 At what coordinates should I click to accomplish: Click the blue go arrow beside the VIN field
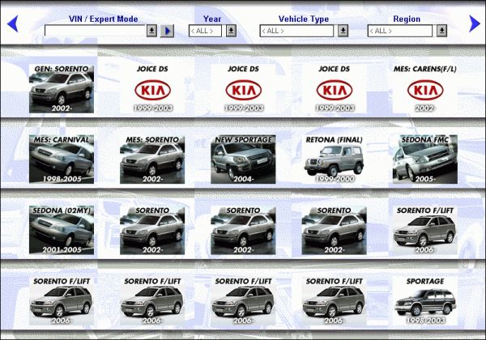click(167, 31)
